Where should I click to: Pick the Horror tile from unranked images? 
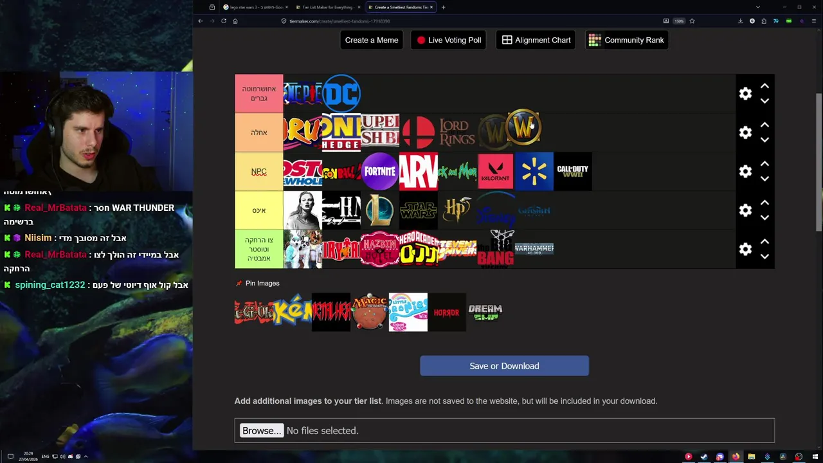pos(447,313)
